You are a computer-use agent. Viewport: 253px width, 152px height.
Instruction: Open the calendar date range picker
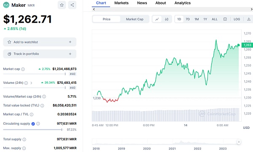(225, 19)
